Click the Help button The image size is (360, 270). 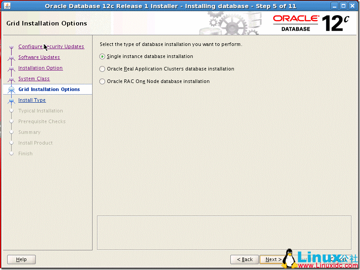click(x=21, y=259)
